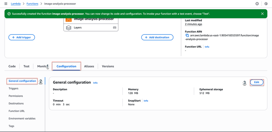Click the Layers stack icon

69,28
